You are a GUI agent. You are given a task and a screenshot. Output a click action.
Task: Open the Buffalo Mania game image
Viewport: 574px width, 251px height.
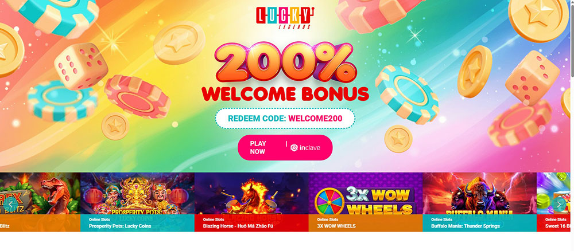(479, 194)
